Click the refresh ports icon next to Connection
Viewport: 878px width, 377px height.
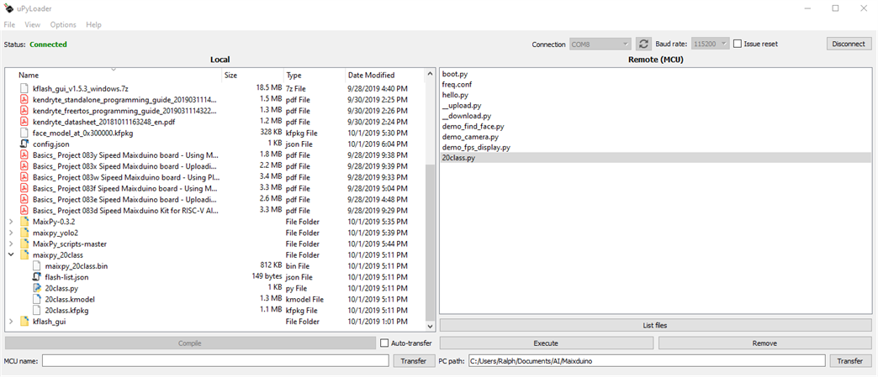click(643, 44)
